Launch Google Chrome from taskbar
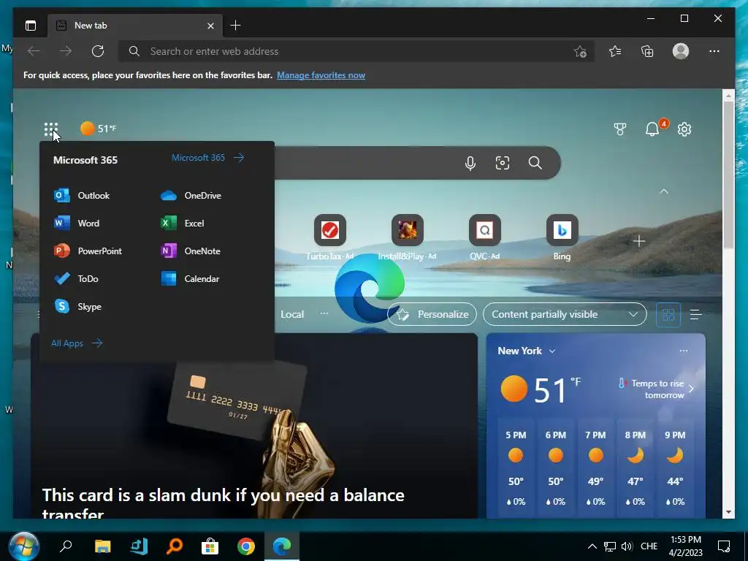Viewport: 748px width, 561px height. click(245, 546)
